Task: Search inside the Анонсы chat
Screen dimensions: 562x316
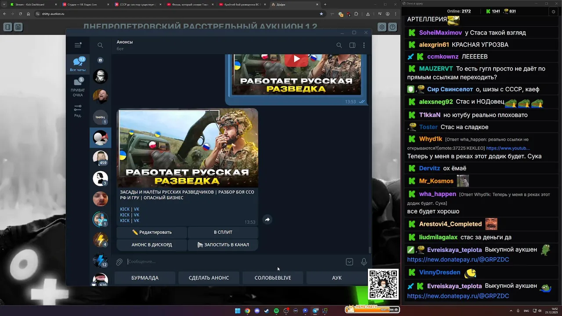Action: point(339,45)
